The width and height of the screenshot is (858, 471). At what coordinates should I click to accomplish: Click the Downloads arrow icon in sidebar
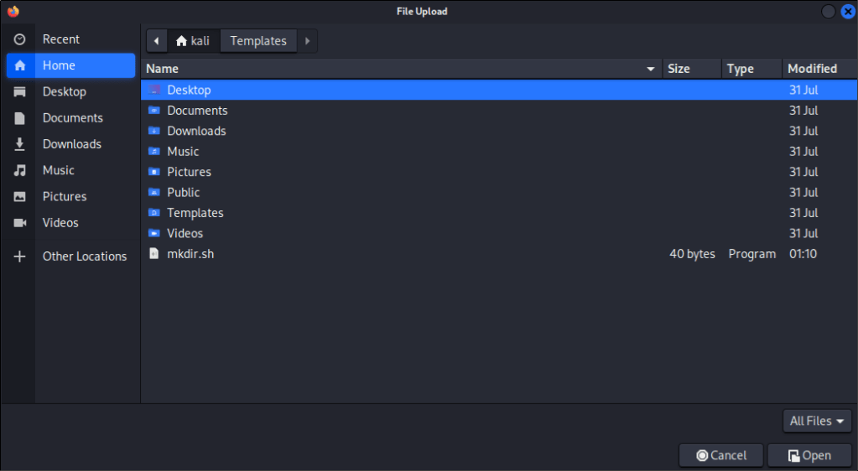pyautogui.click(x=20, y=144)
